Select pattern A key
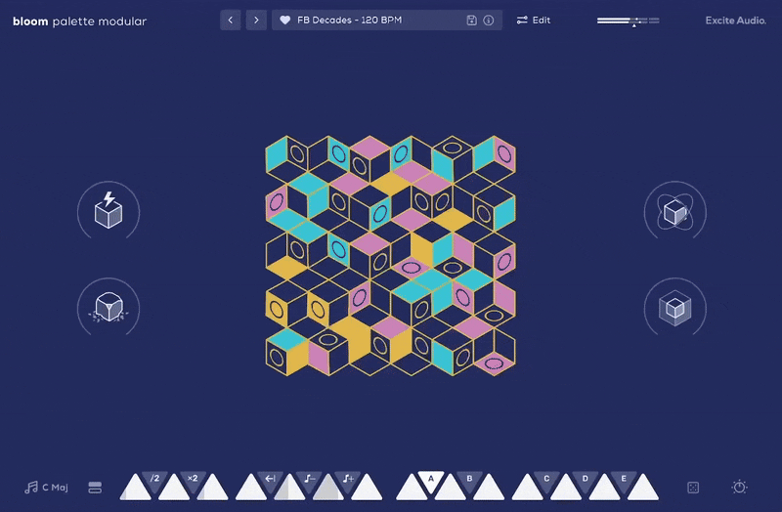Screen dimensions: 782x512 [430, 479]
